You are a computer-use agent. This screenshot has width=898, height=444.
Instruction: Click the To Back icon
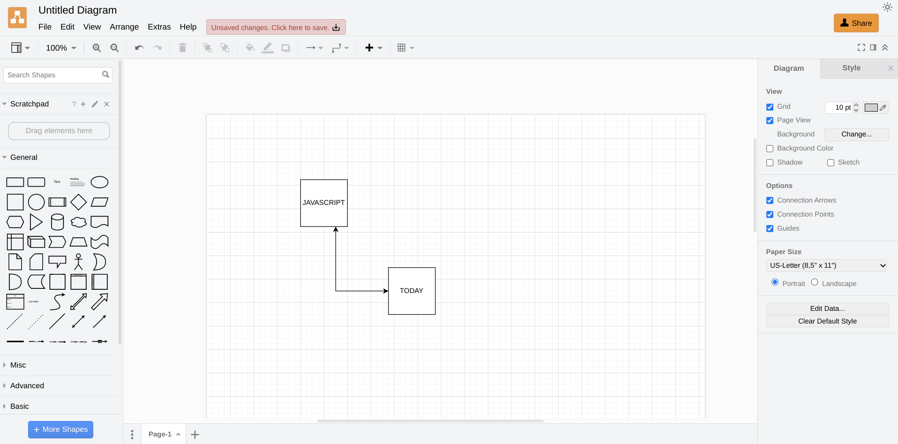coord(225,48)
